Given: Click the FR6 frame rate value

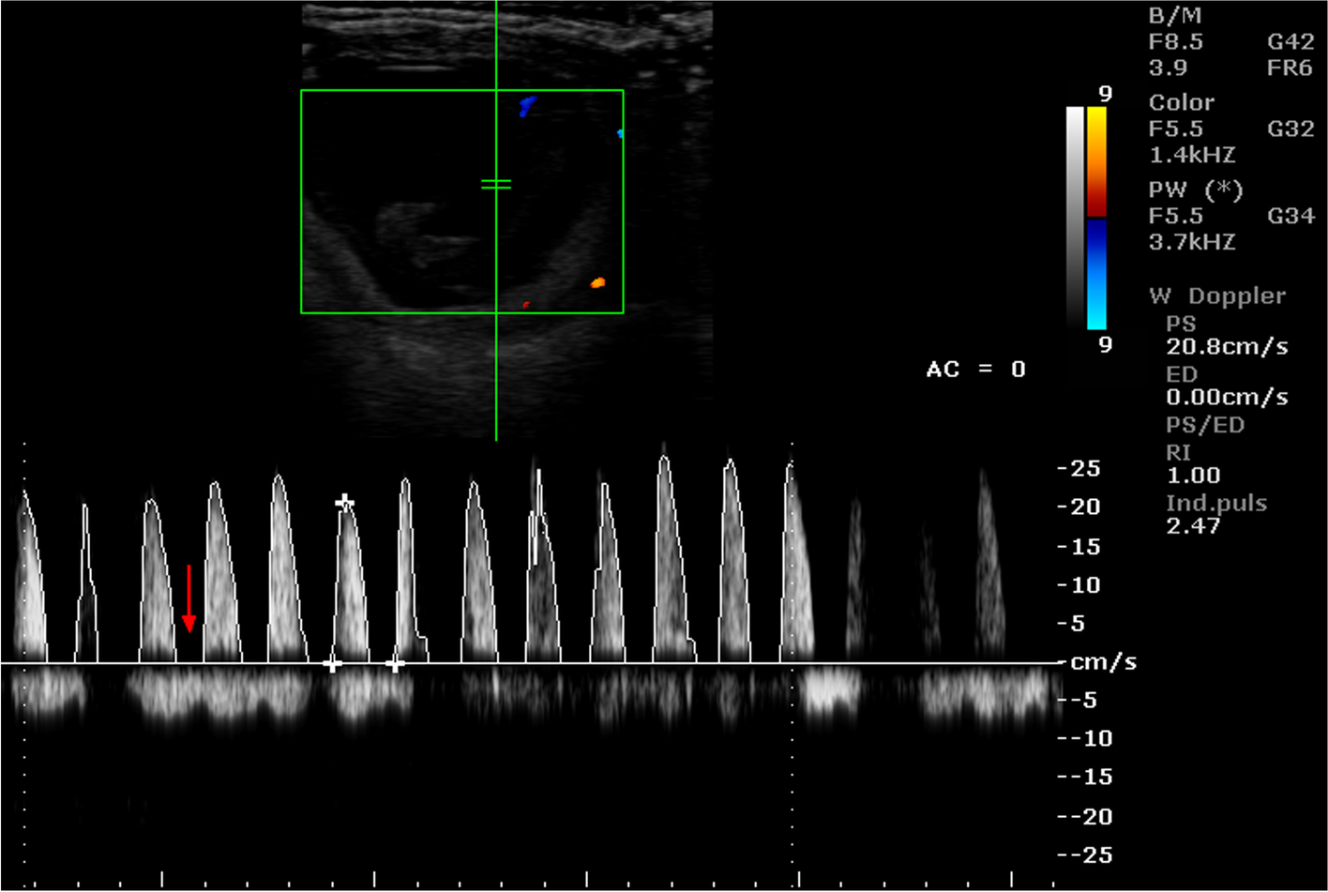Looking at the screenshot, I should pos(1290,68).
